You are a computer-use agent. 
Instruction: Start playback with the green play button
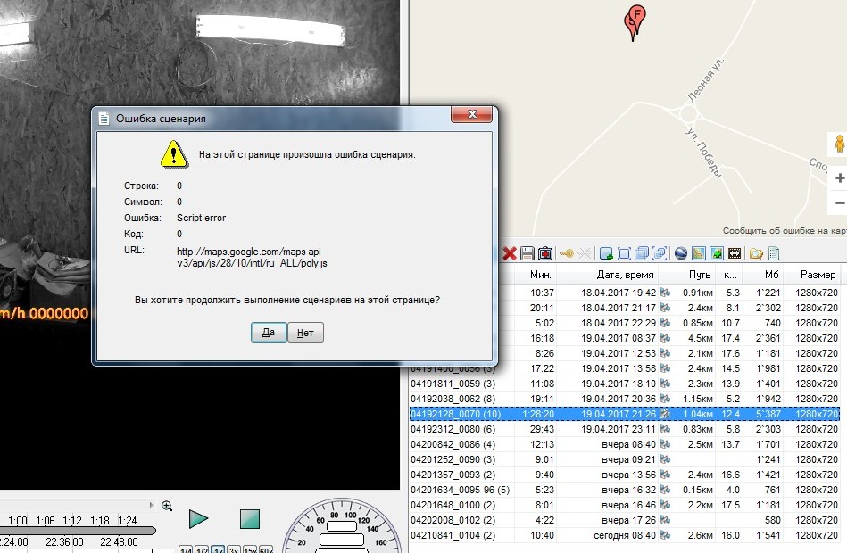[x=198, y=519]
